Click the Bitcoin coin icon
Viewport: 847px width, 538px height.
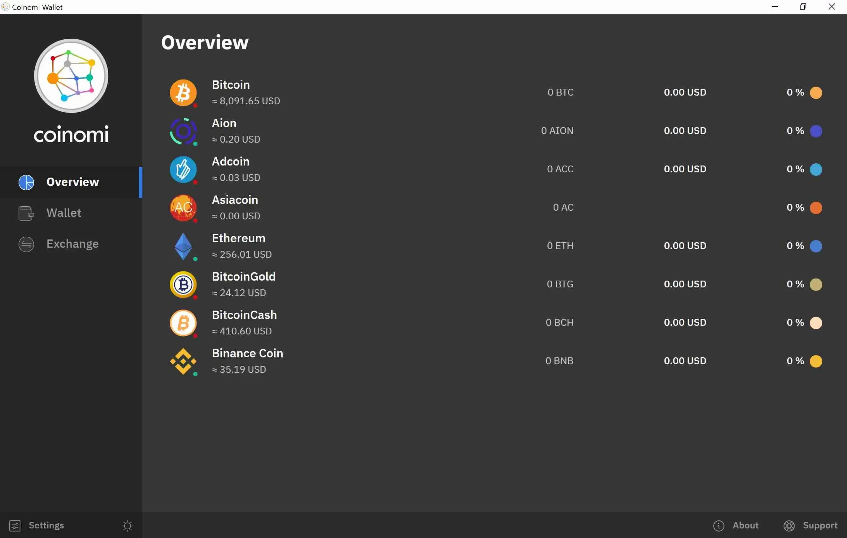[x=183, y=93]
